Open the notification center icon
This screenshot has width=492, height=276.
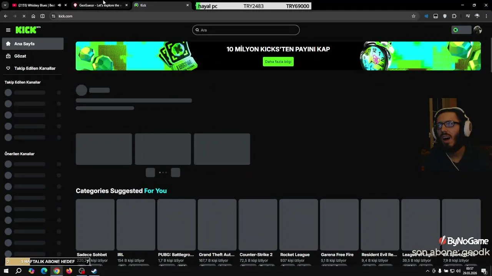click(x=484, y=271)
